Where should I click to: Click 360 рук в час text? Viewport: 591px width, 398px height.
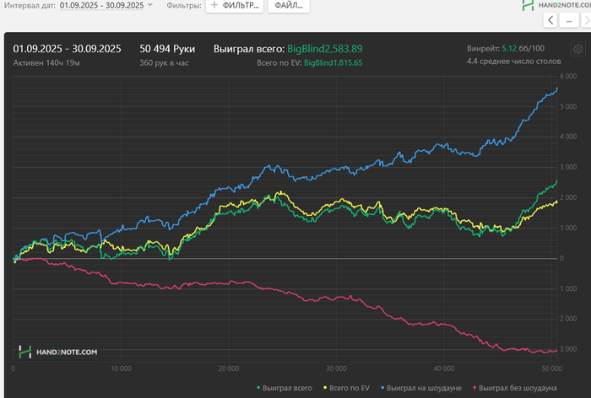tap(164, 63)
